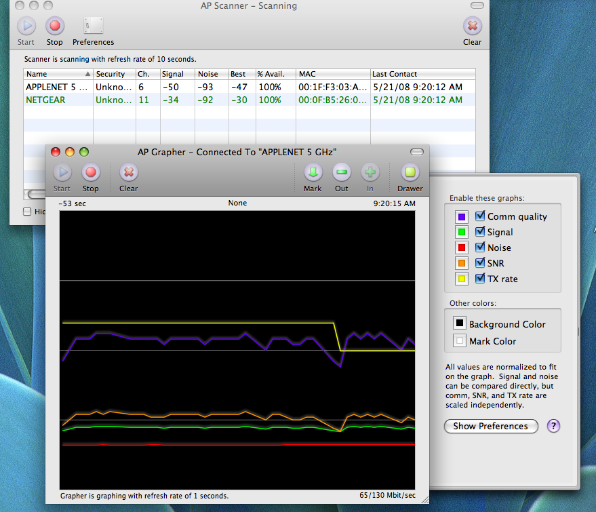Disable the Noise graph checkbox
Screen dimensions: 596x512
(480, 248)
